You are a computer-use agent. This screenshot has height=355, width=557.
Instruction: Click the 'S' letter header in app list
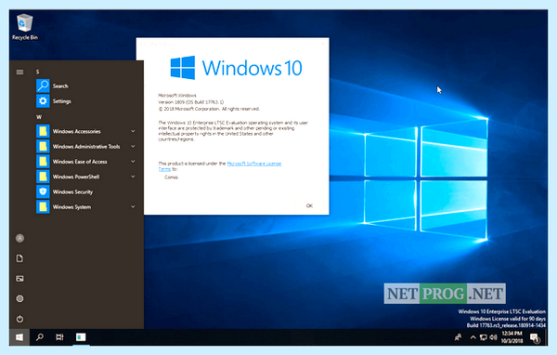(38, 72)
